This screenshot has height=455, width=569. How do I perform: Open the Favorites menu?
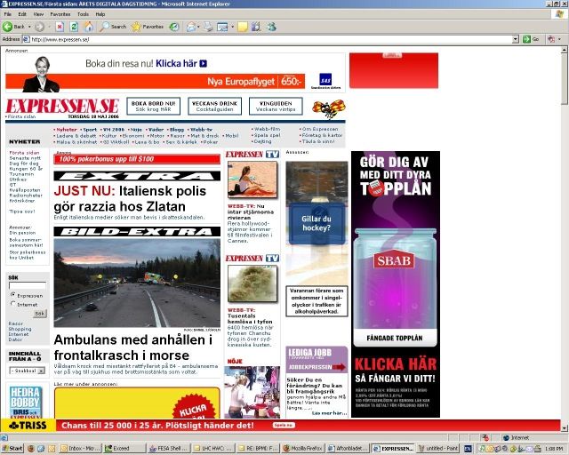coord(60,14)
